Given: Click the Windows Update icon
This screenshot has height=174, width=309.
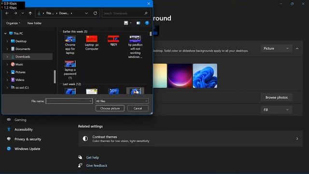Looking at the screenshot, I should (9, 148).
